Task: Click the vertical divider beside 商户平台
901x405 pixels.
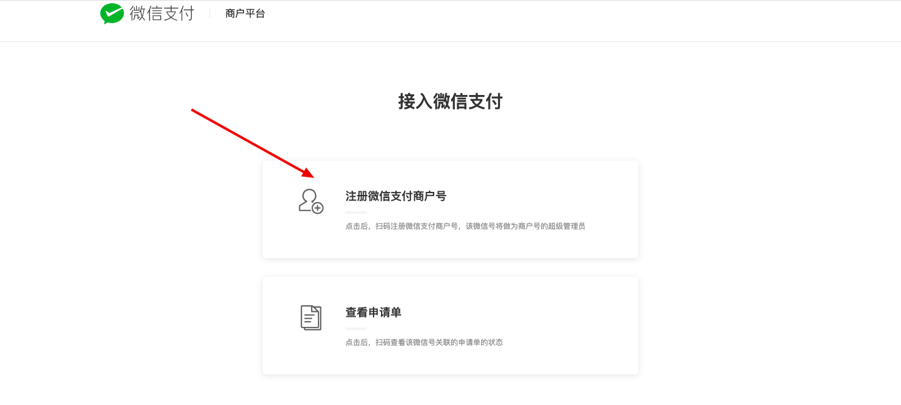Action: (x=210, y=14)
